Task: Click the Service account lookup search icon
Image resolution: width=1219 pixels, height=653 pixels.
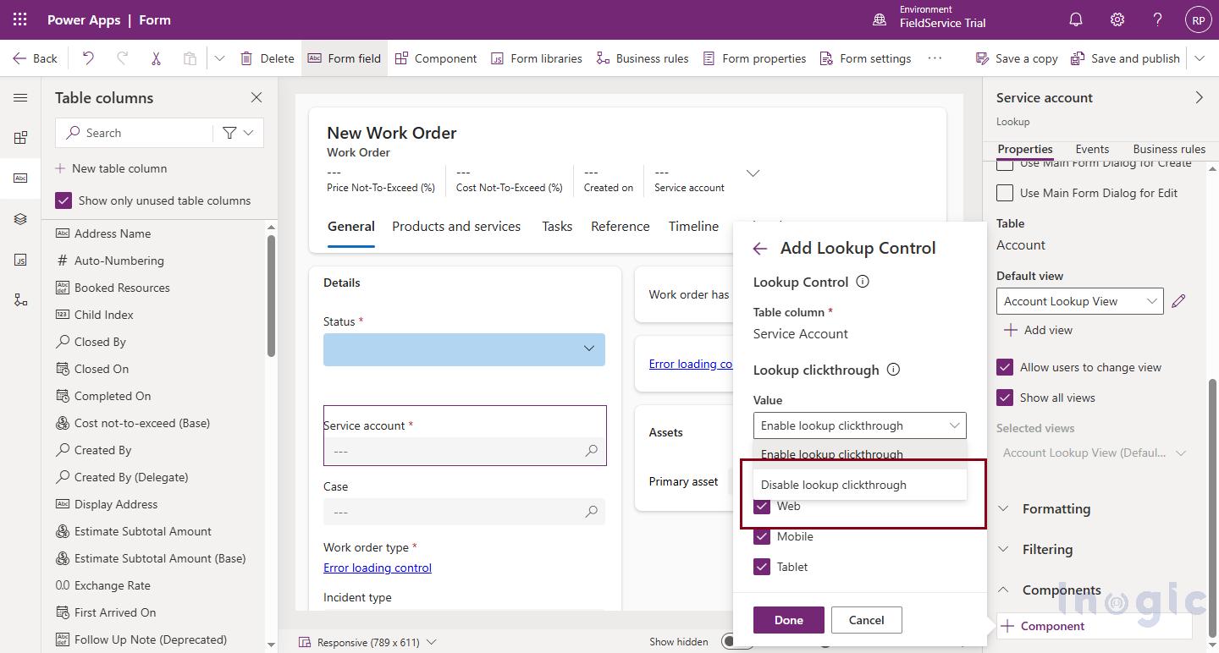Action: tap(592, 451)
